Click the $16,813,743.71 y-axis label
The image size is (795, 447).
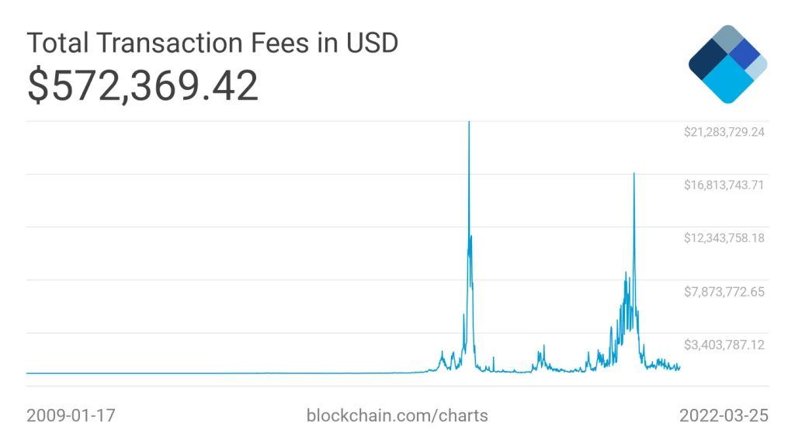coord(724,185)
